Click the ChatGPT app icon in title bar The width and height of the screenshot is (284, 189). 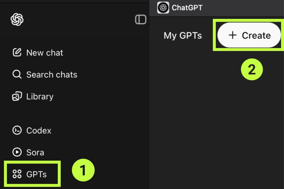[163, 8]
